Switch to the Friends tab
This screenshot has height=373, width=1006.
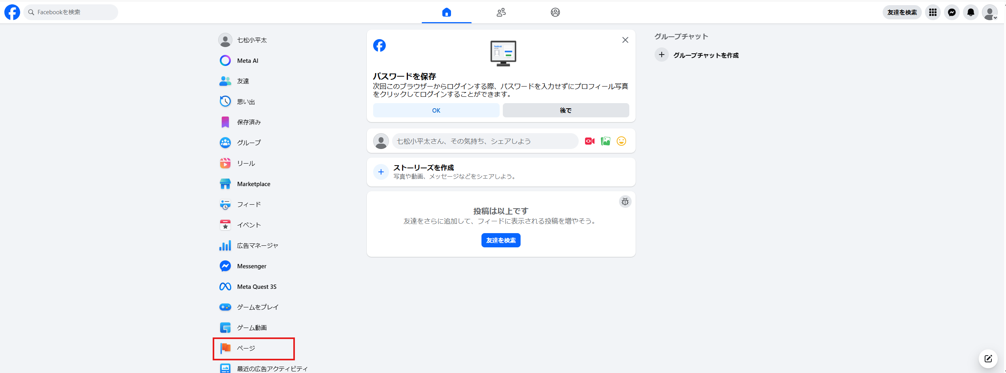[501, 12]
